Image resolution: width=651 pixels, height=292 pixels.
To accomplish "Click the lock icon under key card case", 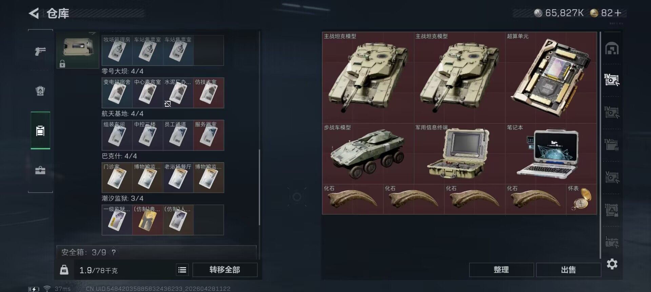I will [62, 64].
